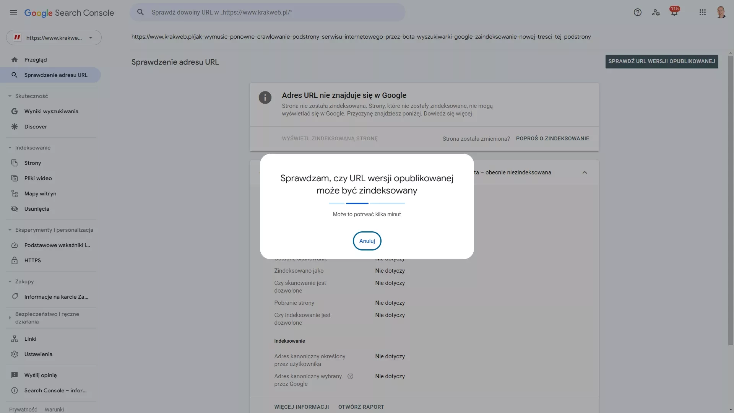Click the URL inspection search field
The height and width of the screenshot is (413, 734).
tap(268, 12)
